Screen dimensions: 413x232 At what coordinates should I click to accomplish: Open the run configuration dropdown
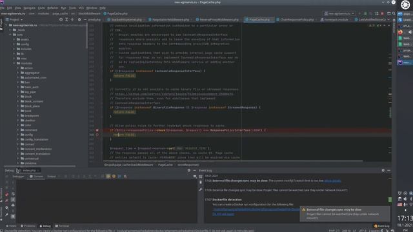tap(339, 14)
